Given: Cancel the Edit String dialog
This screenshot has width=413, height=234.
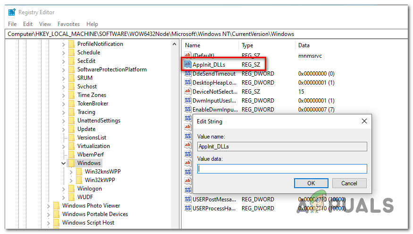Looking at the screenshot, I should click(x=349, y=183).
